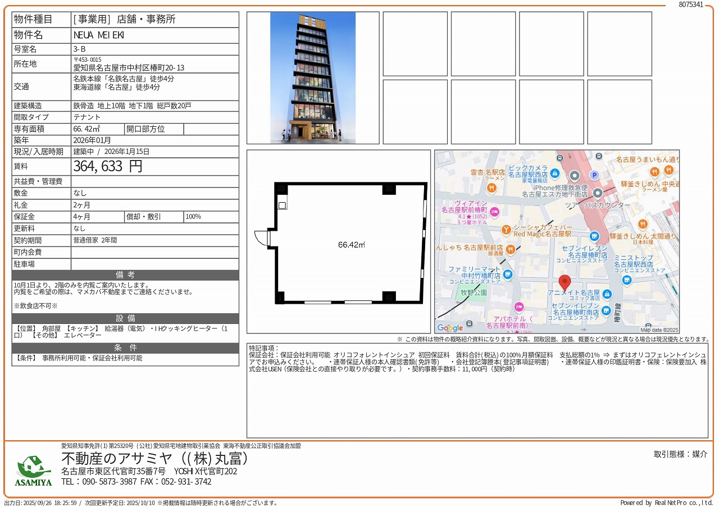719x507 pixels.
Task: Click the APA Hotel bed marker
Action: pos(518,307)
